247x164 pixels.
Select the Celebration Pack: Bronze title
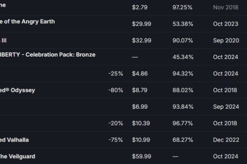tap(48, 55)
